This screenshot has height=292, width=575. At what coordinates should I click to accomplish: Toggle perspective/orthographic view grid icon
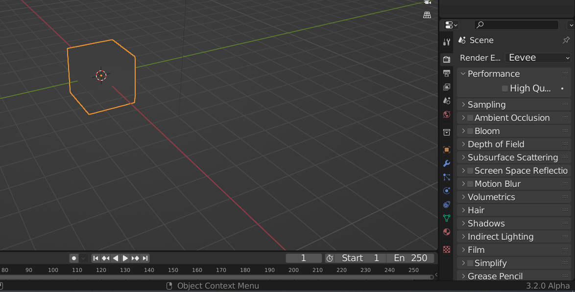pos(427,15)
